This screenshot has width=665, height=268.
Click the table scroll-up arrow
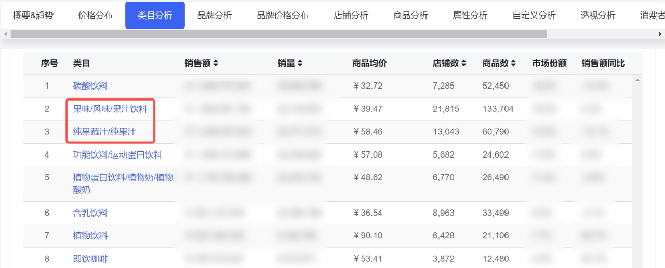(637, 80)
